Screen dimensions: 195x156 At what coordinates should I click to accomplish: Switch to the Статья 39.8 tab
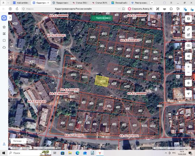81,3
